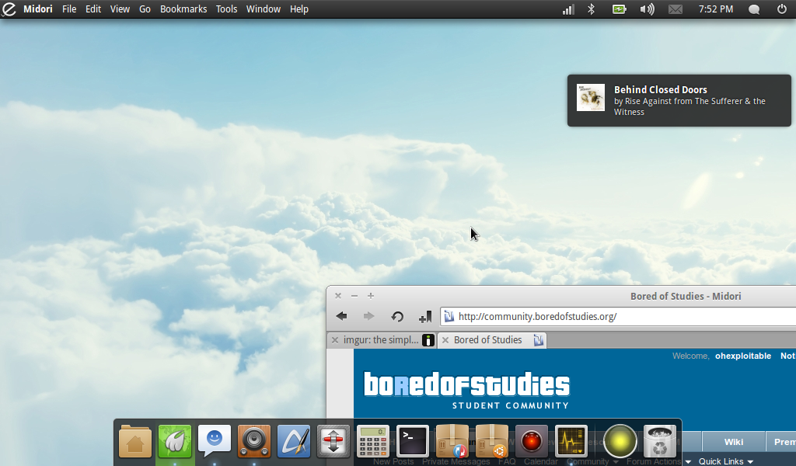Launch the terminal dock icon
This screenshot has height=466, width=796.
pos(412,442)
